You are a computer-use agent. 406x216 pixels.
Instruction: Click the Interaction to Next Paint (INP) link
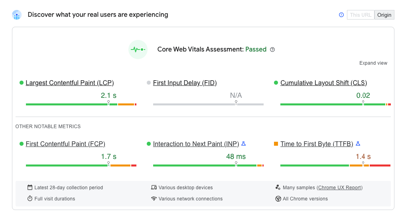pos(196,144)
